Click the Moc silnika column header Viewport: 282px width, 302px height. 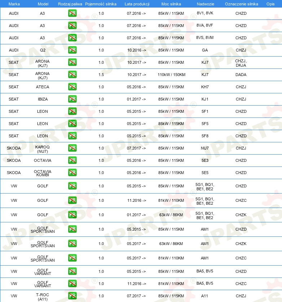pyautogui.click(x=171, y=4)
